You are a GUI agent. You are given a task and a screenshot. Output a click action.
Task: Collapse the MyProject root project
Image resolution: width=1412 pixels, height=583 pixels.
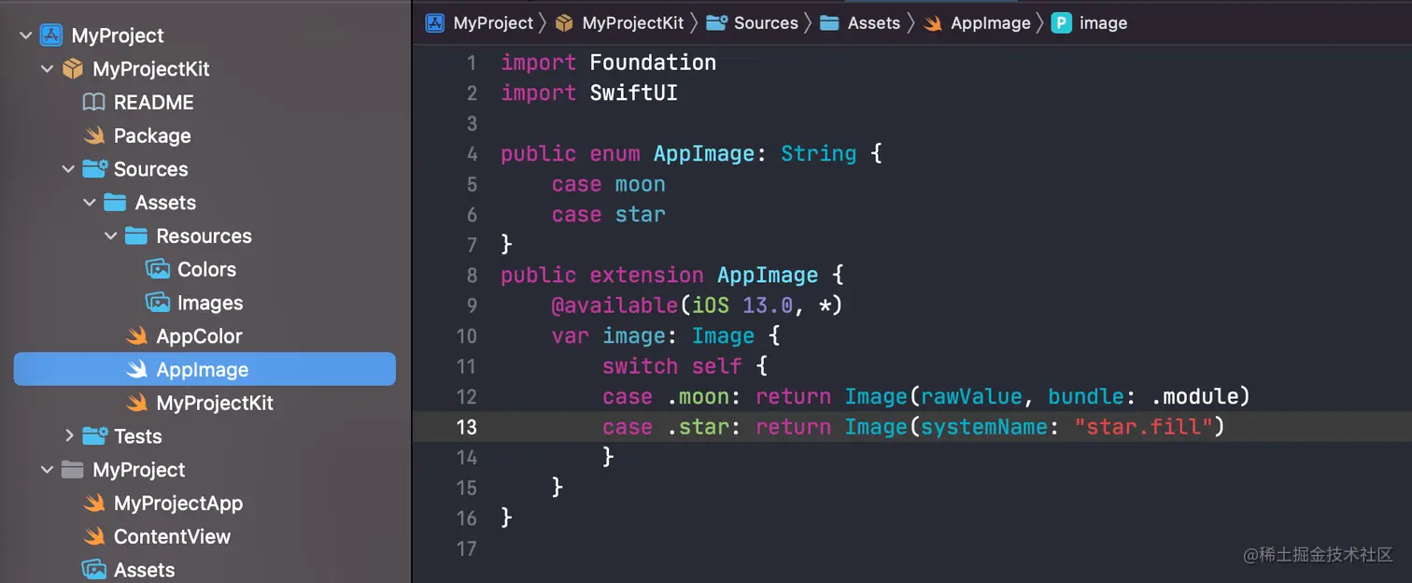coord(25,36)
